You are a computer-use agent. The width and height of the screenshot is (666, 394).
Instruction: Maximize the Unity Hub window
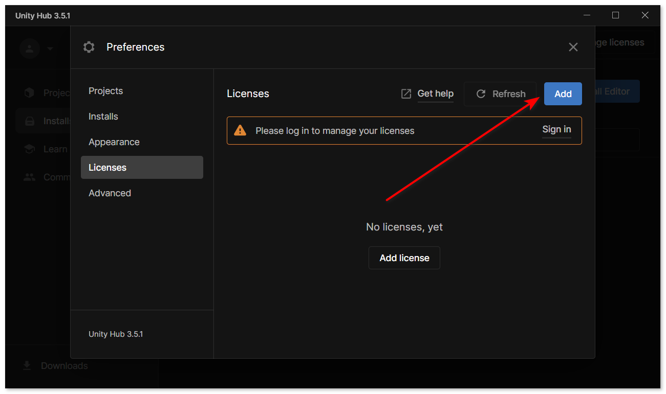click(x=616, y=15)
